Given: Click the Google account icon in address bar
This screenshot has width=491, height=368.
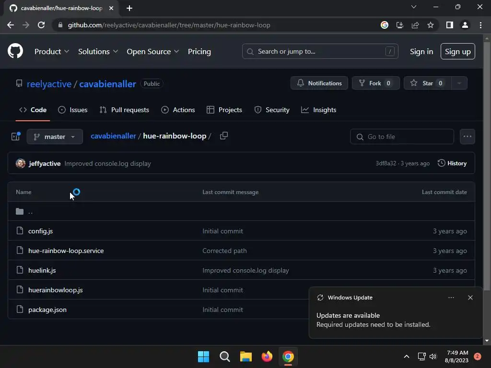Looking at the screenshot, I should pyautogui.click(x=385, y=25).
